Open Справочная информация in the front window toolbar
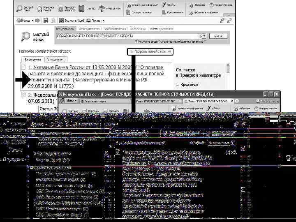 pos(187,109)
